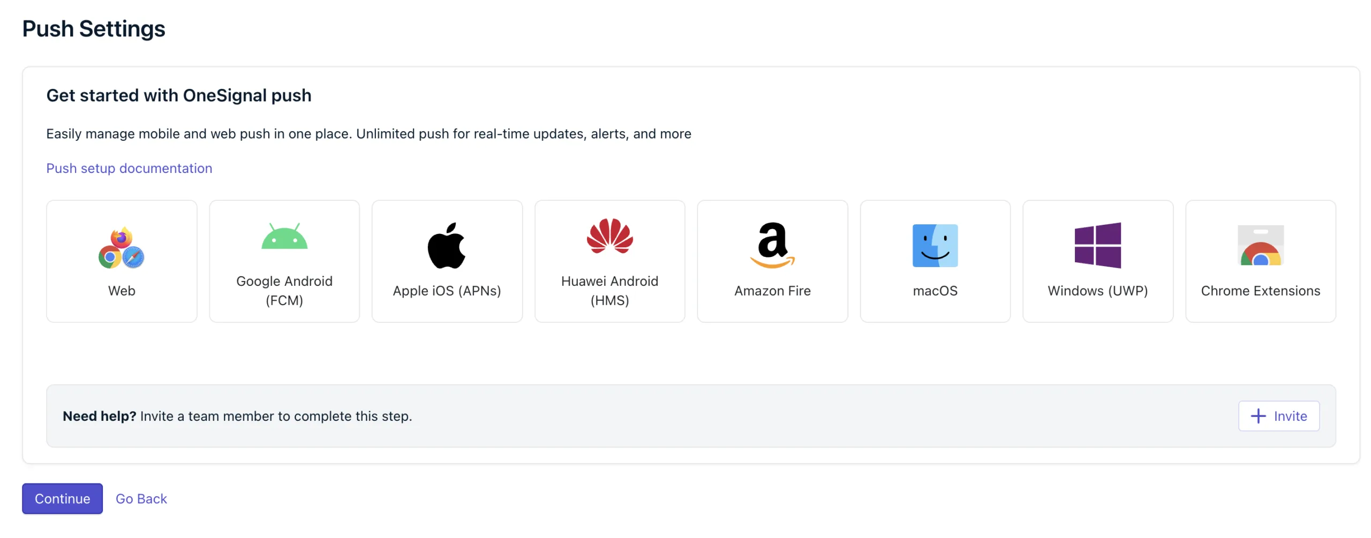Choose the Chrome web store bag icon
Image resolution: width=1371 pixels, height=538 pixels.
click(x=1260, y=245)
